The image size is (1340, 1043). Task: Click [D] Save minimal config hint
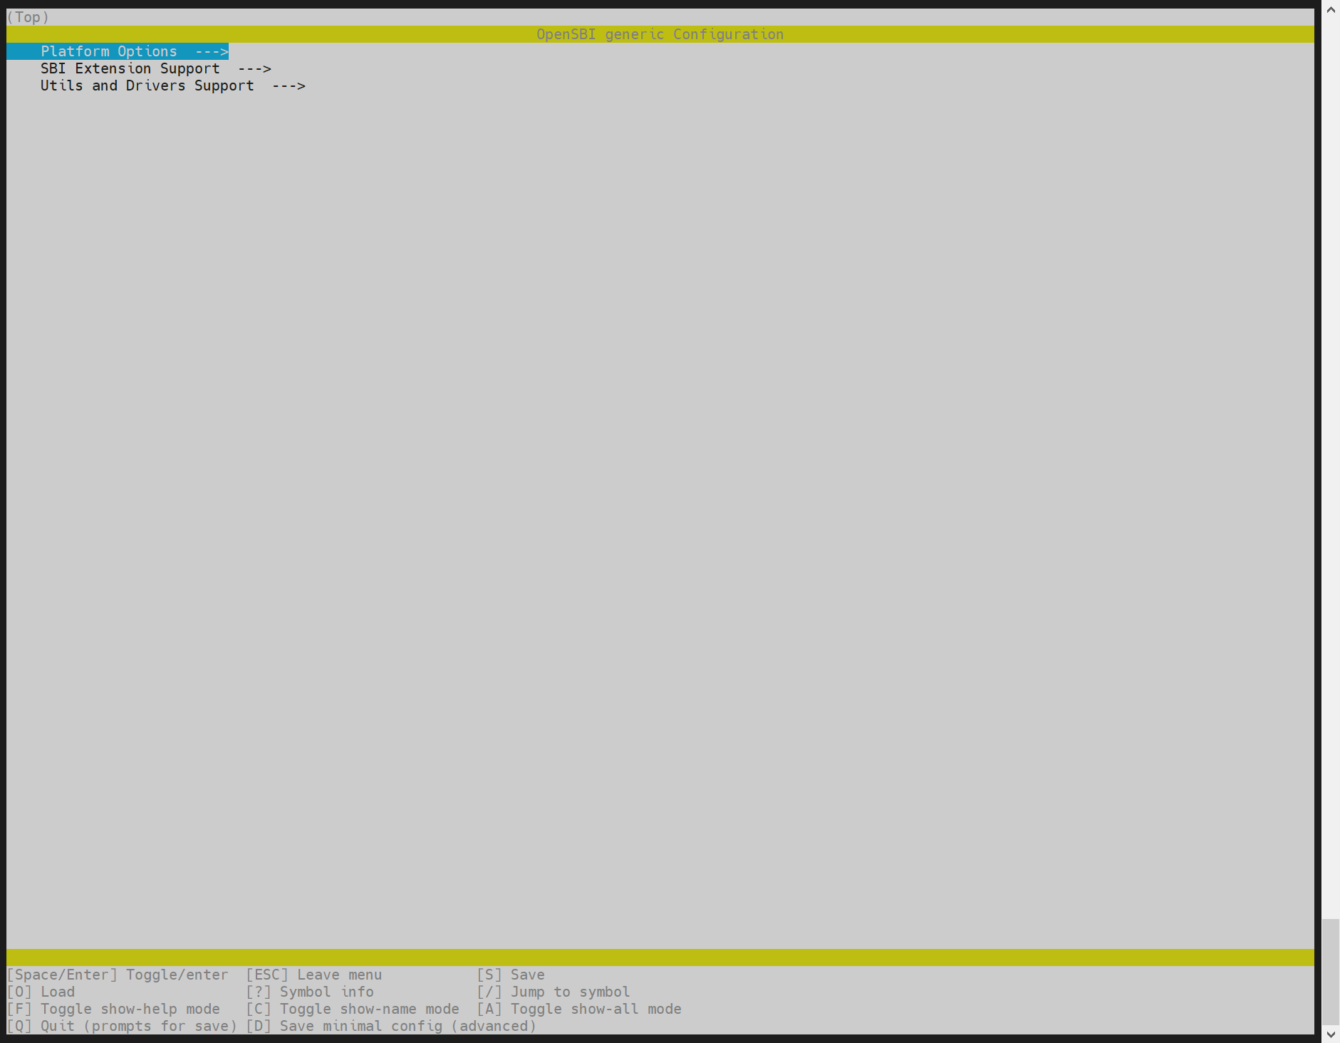(390, 1026)
